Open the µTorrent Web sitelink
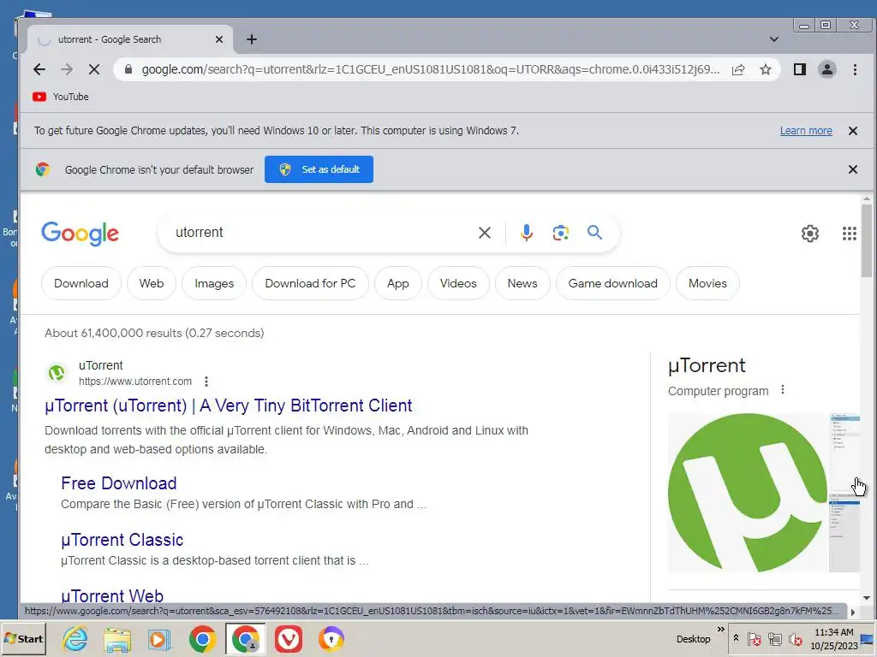 (x=112, y=595)
